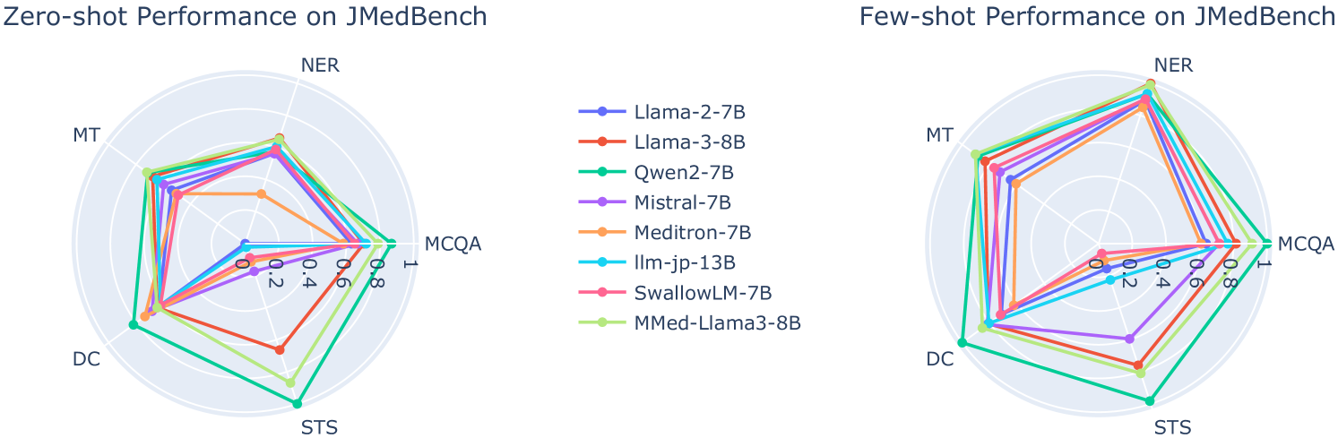Viewport: 1338px width, 438px height.
Task: Hide the Meditron-7B series via legend
Action: click(692, 233)
